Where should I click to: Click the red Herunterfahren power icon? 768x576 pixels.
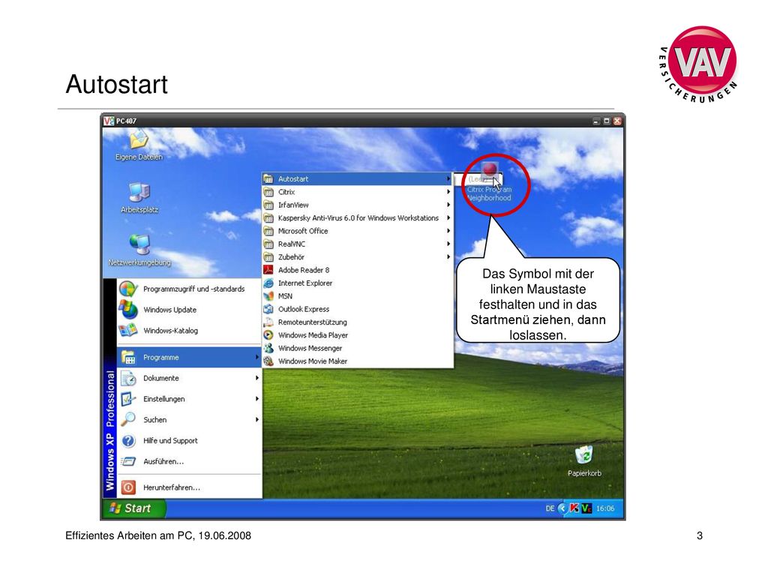tap(128, 487)
